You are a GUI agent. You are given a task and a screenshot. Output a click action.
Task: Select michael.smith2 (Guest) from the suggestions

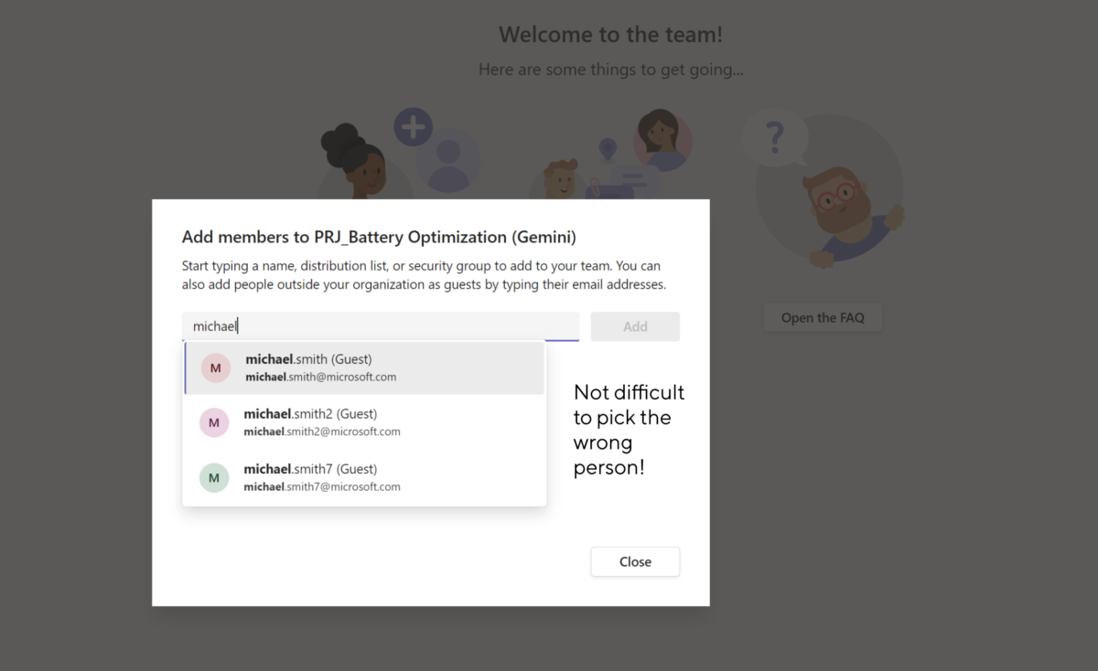[363, 422]
